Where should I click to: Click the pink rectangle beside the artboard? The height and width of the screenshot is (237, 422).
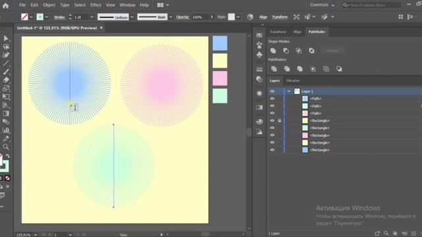(220, 78)
